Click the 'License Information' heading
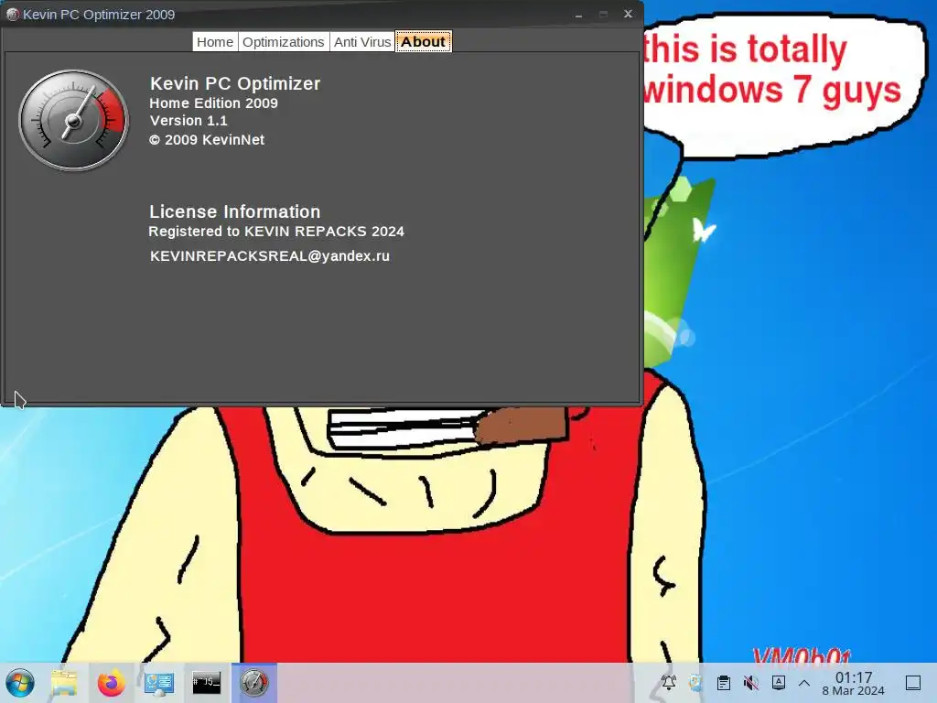The height and width of the screenshot is (703, 937). click(235, 211)
